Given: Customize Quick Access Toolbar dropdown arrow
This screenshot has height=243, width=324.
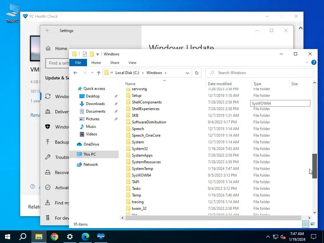Looking at the screenshot, I should (97, 54).
